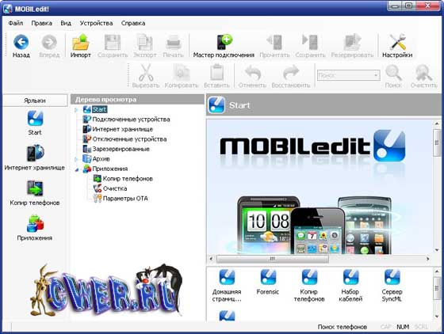Image resolution: width=444 pixels, height=334 pixels.
Task: Open Сервер SyncML icon
Action: 392,277
